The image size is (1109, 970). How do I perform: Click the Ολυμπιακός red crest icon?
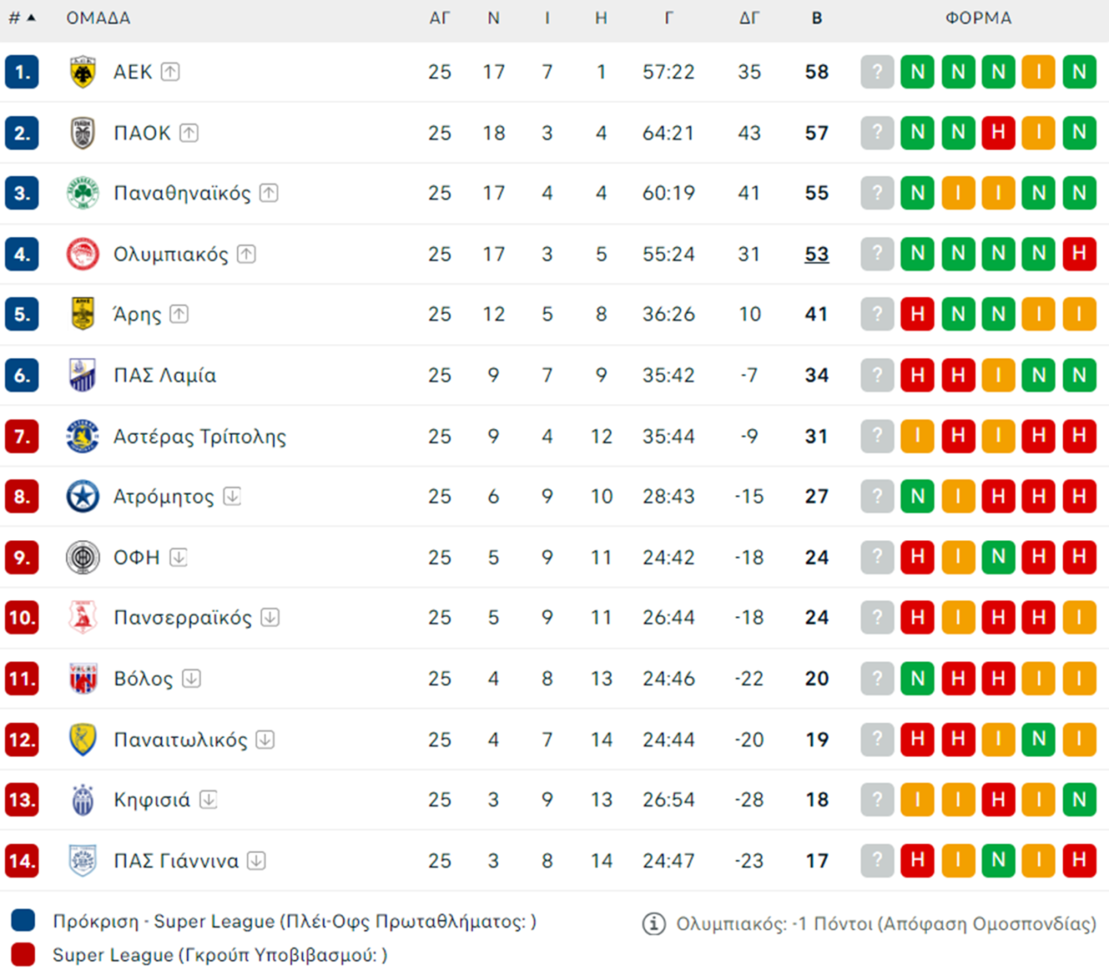click(82, 254)
